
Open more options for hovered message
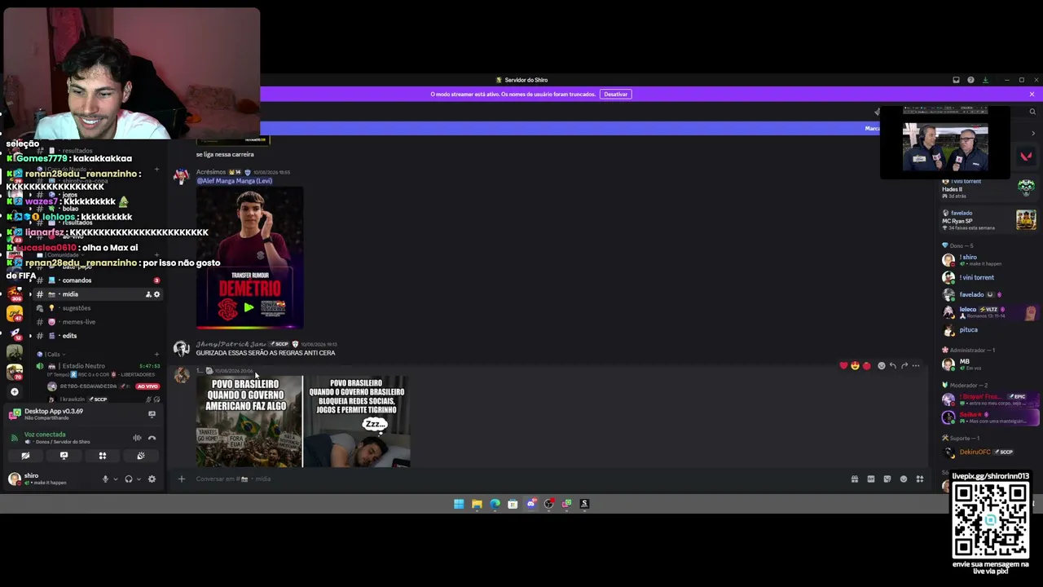[916, 366]
